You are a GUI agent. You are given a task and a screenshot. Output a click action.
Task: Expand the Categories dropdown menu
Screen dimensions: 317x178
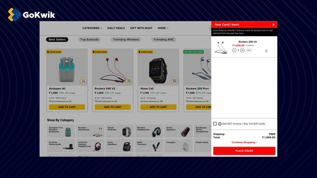[92, 28]
